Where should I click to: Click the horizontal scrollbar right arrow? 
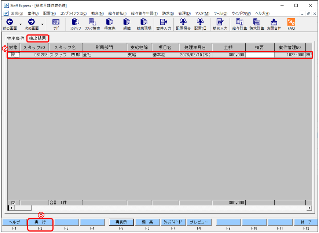click(x=309, y=208)
